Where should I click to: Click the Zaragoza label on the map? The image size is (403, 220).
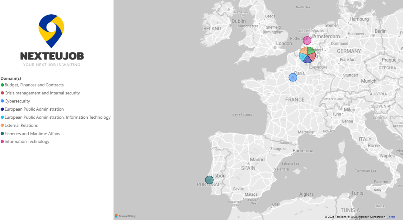(x=278, y=149)
